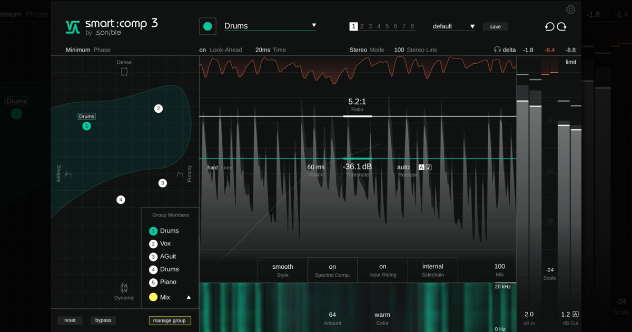Click the green Threshold line handle

click(358, 158)
